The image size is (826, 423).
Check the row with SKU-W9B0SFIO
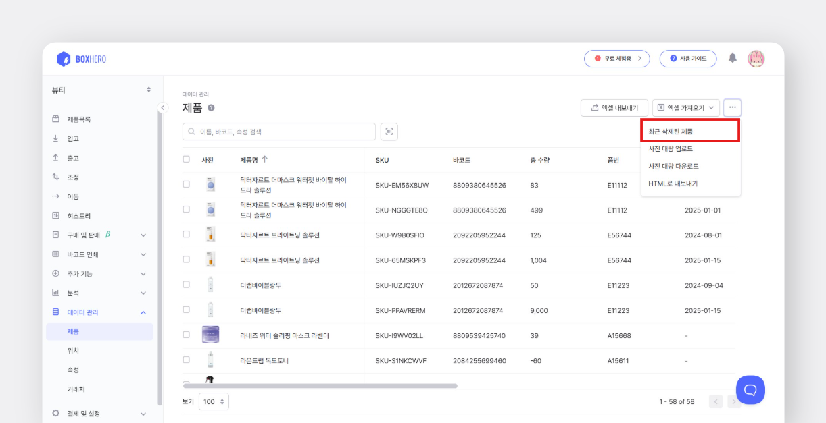click(x=186, y=234)
